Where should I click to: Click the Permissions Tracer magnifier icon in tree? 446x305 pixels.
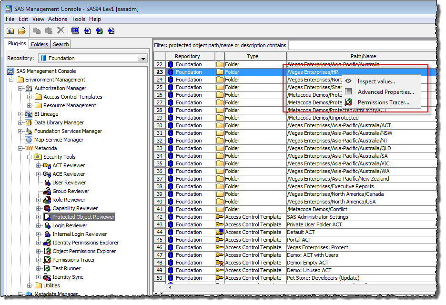[47, 260]
